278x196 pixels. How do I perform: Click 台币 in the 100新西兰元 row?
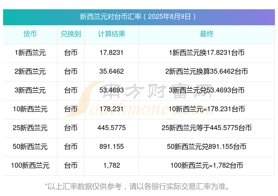(71, 165)
